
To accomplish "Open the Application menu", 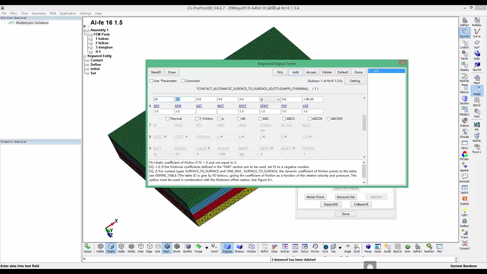I will 68,13.
